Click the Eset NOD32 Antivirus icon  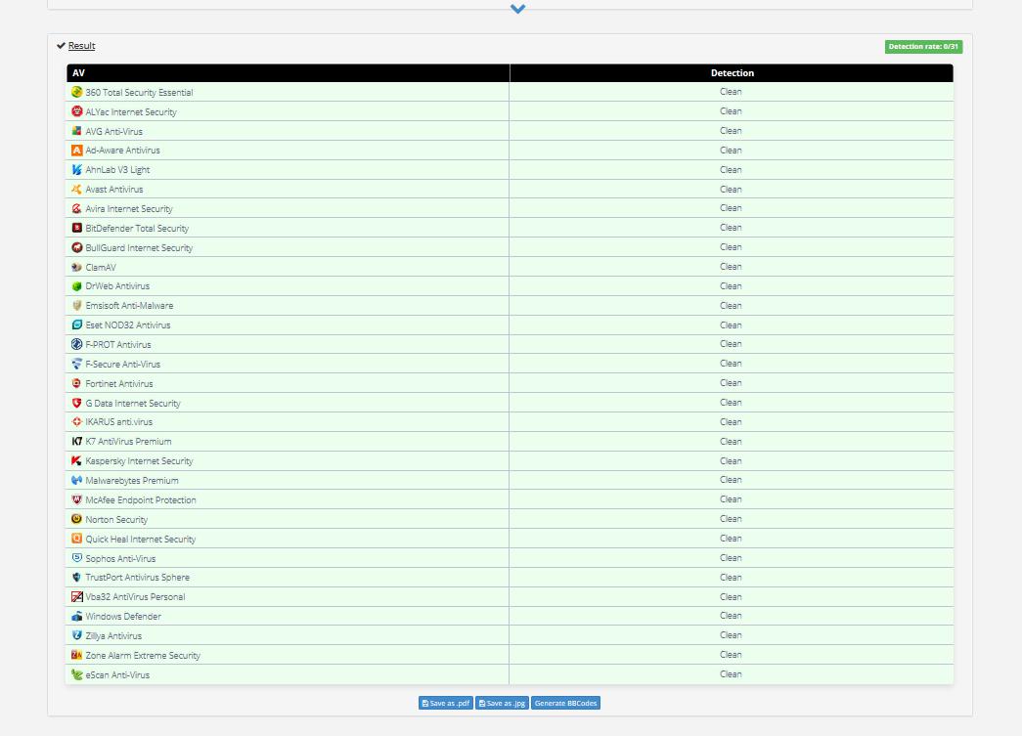coord(77,325)
